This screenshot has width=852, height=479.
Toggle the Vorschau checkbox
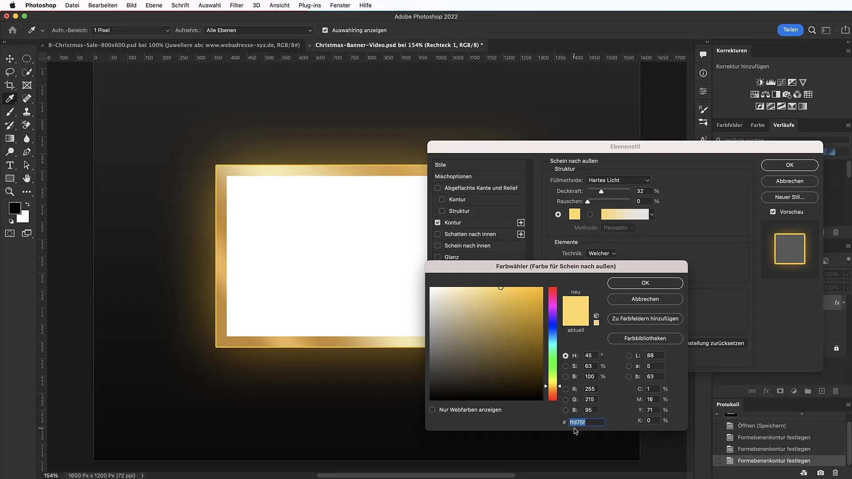(773, 212)
